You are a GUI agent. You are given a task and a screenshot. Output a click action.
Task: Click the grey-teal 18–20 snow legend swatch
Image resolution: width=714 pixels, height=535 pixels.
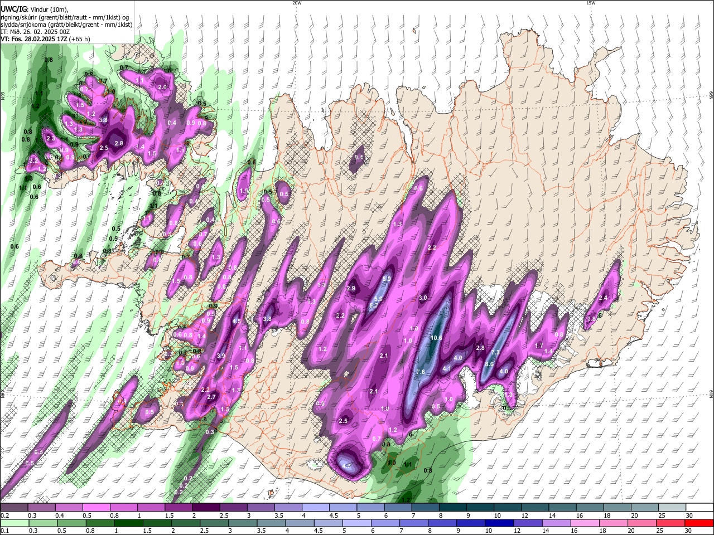pos(617,508)
